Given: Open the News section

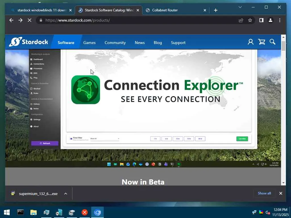Looking at the screenshot, I should coord(140,43).
